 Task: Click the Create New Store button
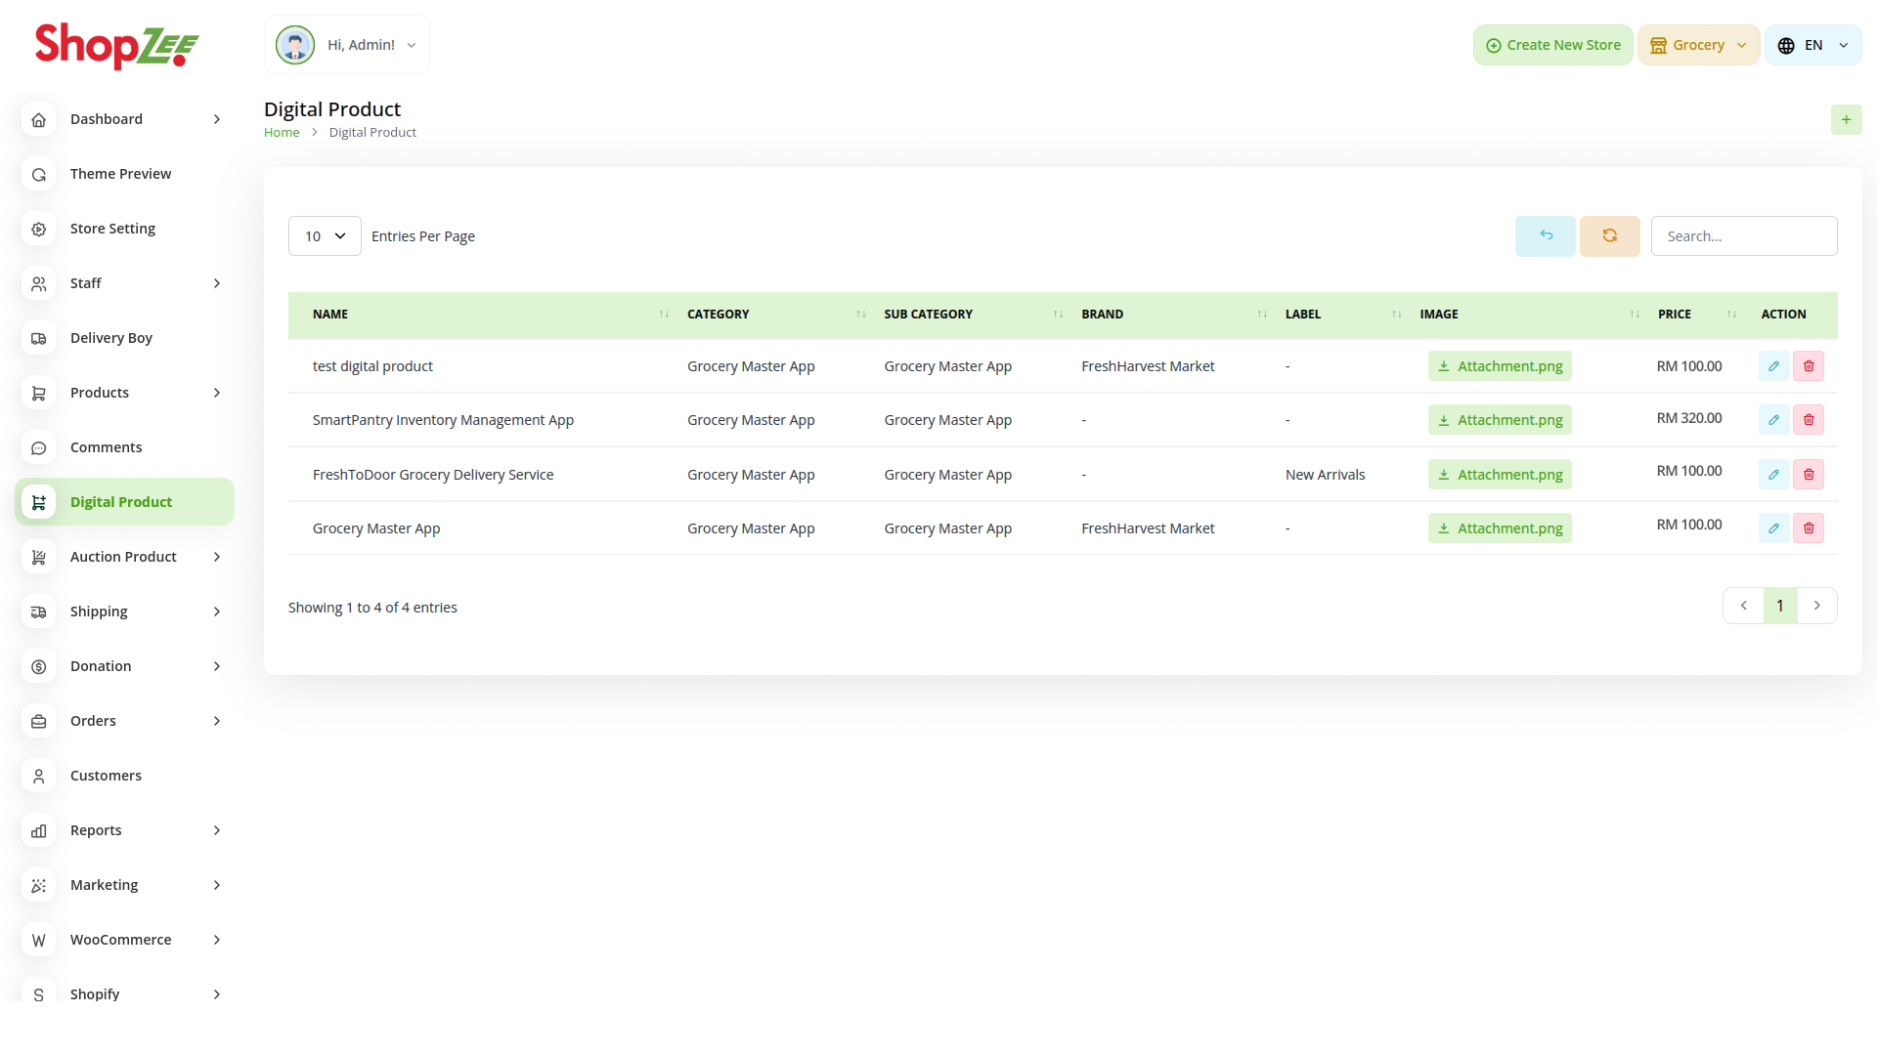coord(1552,45)
